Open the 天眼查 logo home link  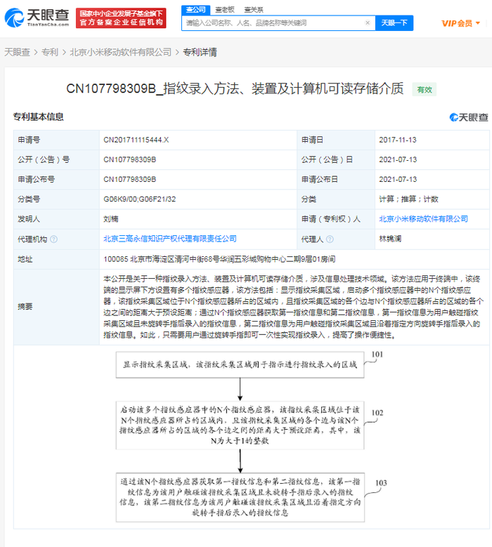pos(37,18)
